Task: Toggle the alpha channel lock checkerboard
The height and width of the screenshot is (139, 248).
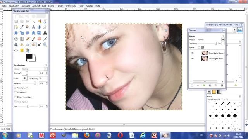Action: (202, 47)
